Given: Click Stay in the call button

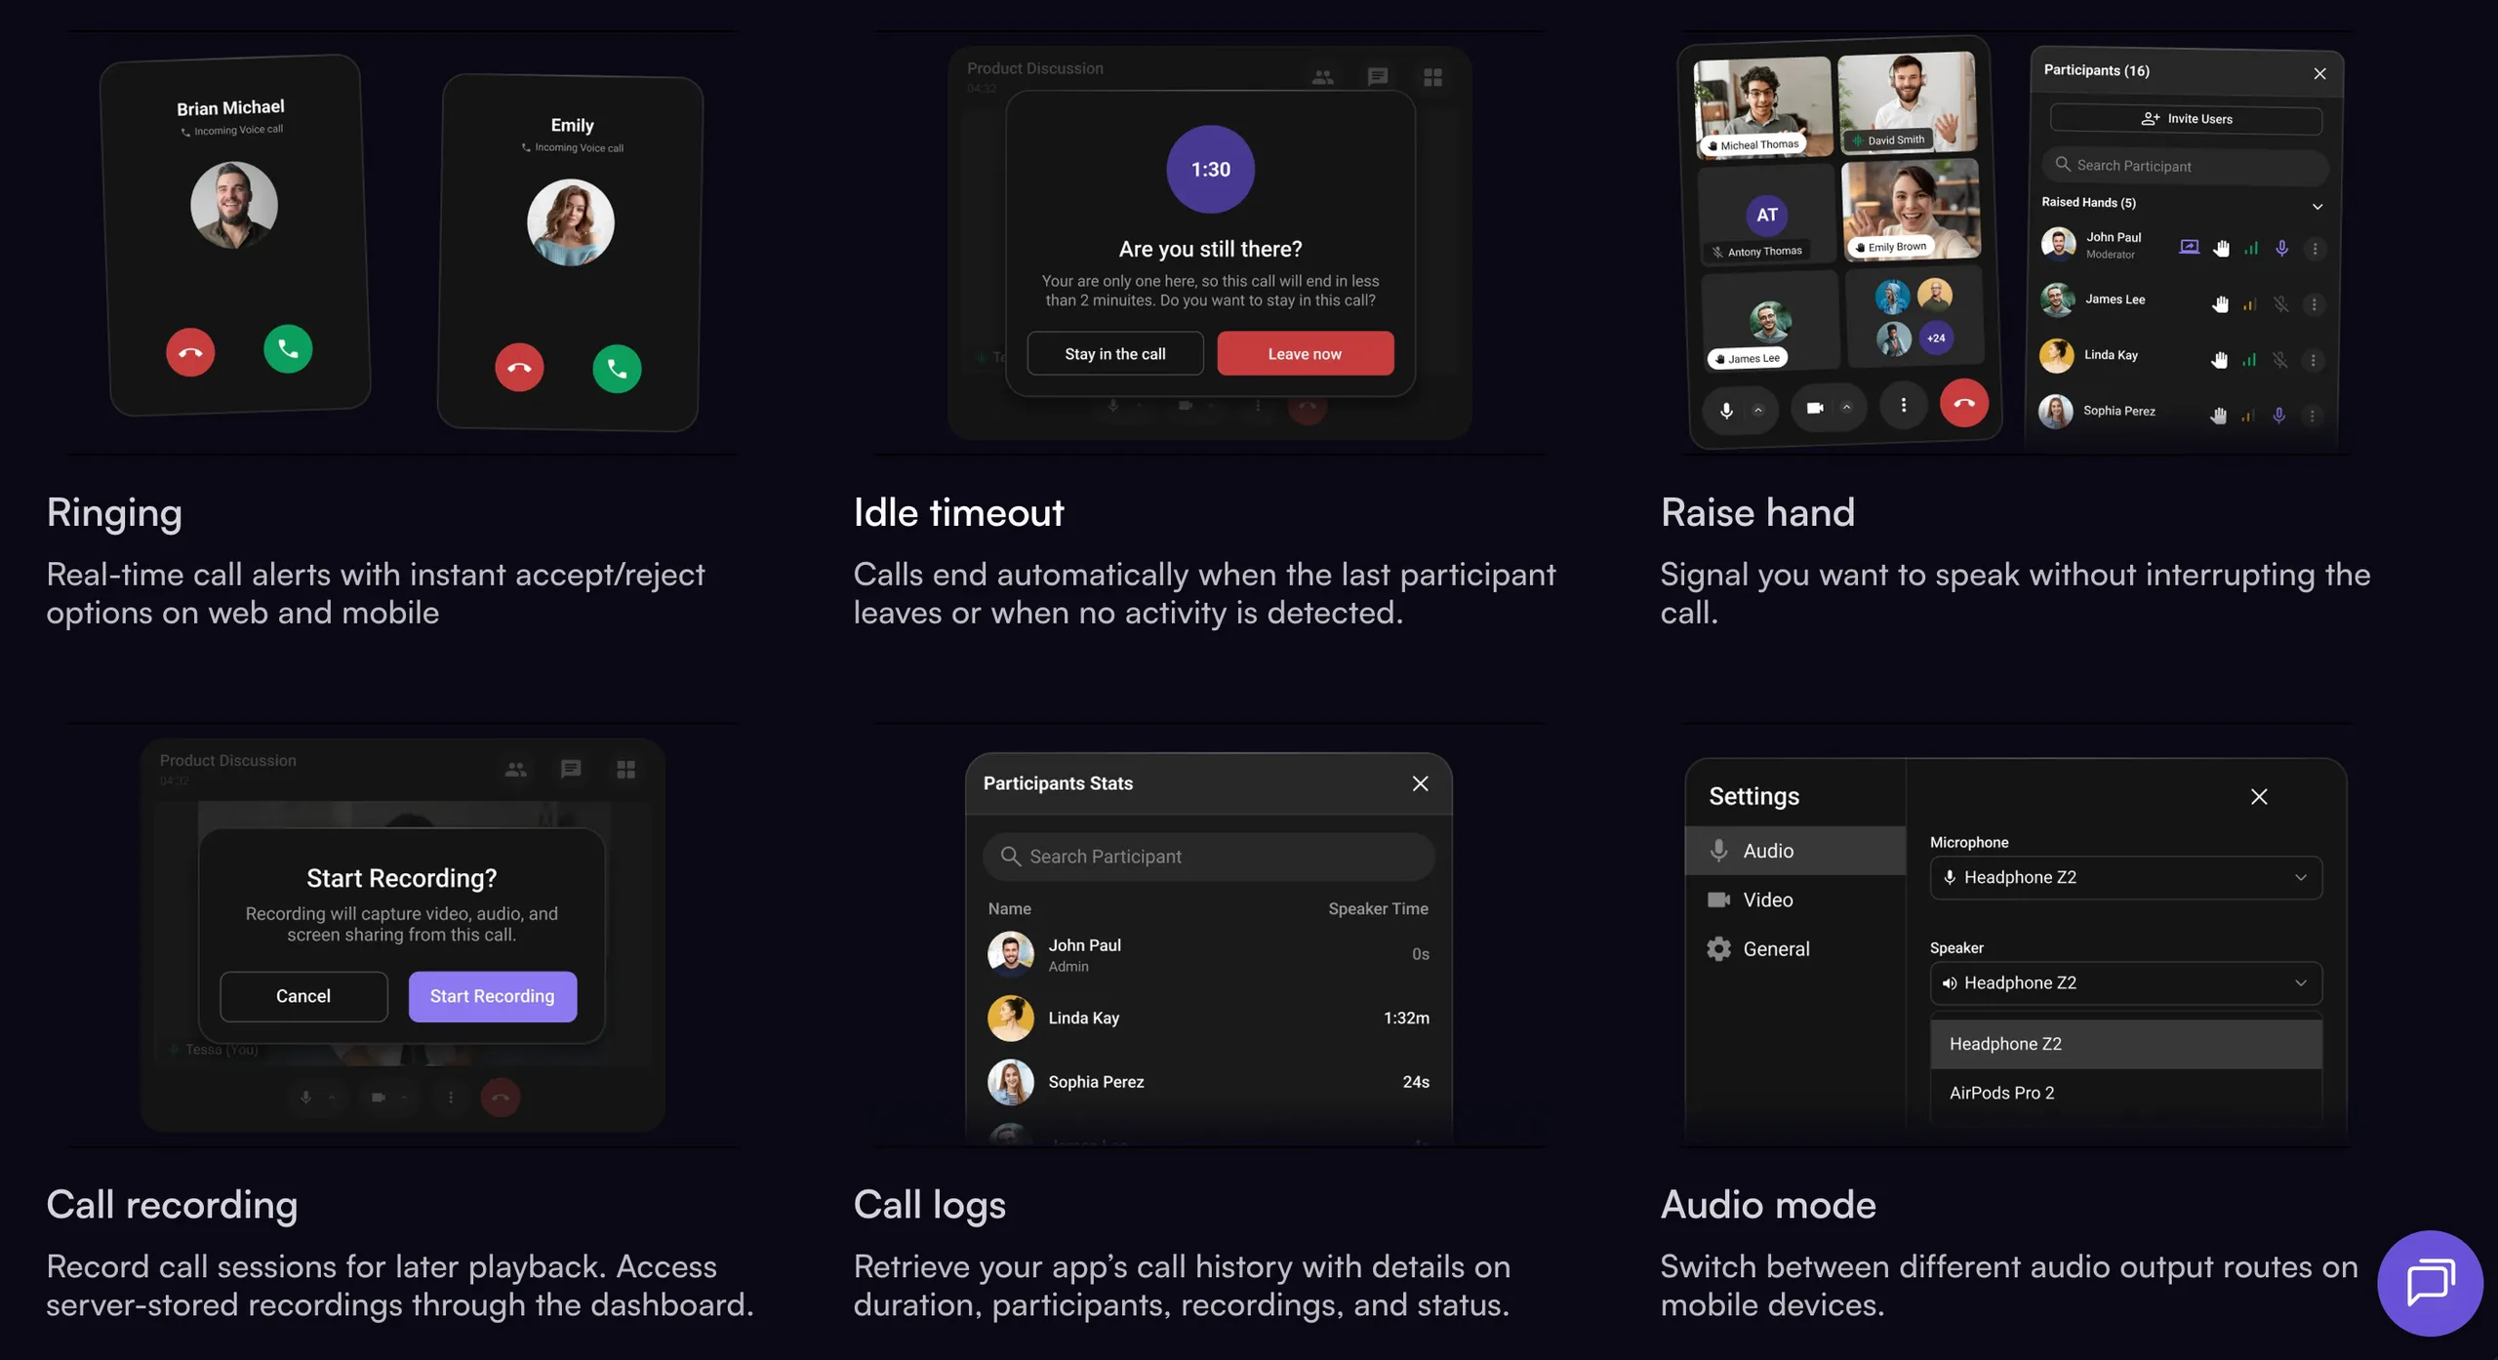Looking at the screenshot, I should [1114, 353].
